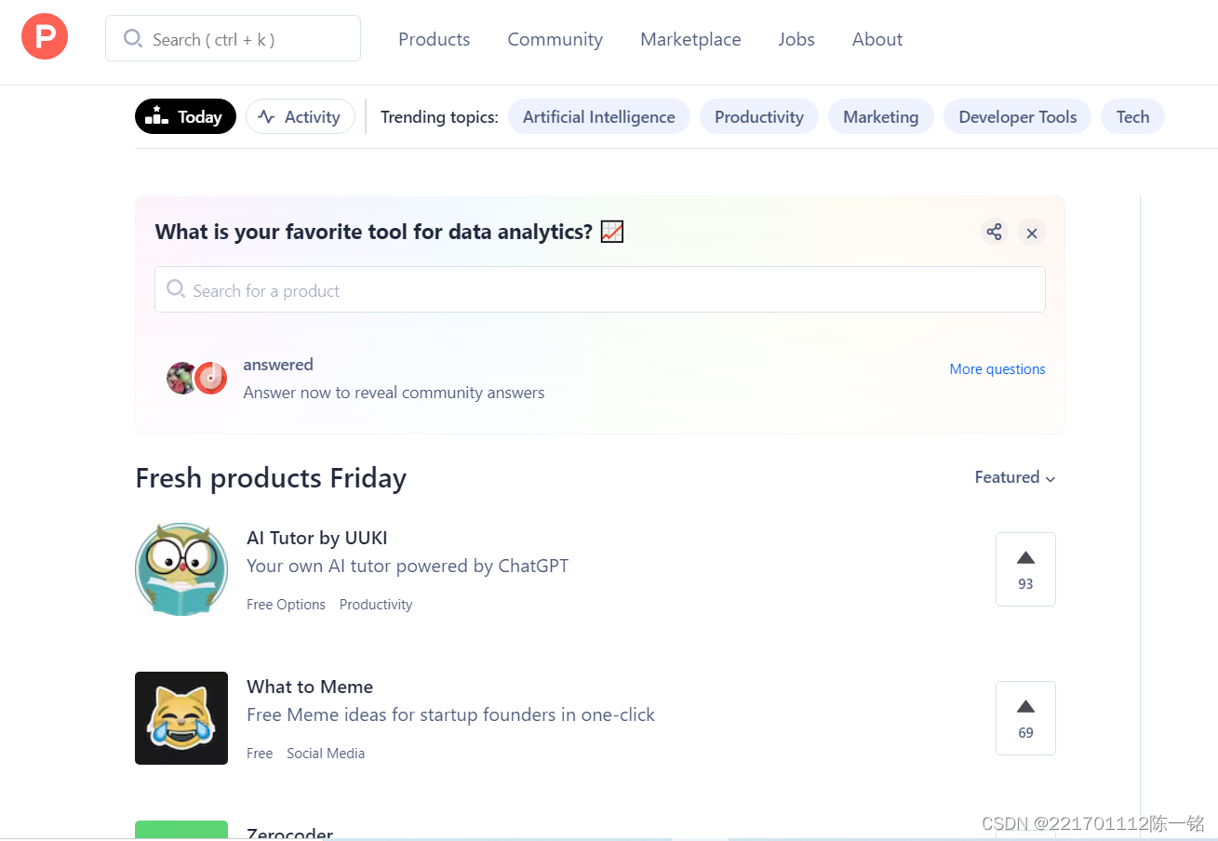1218x841 pixels.
Task: Go to the Marketplace page
Action: click(x=690, y=39)
